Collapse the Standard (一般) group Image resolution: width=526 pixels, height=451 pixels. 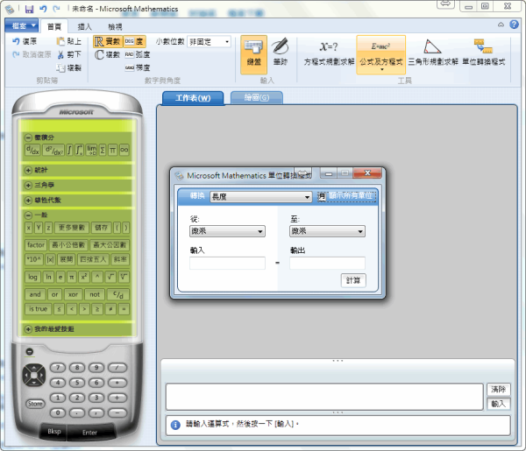click(29, 215)
